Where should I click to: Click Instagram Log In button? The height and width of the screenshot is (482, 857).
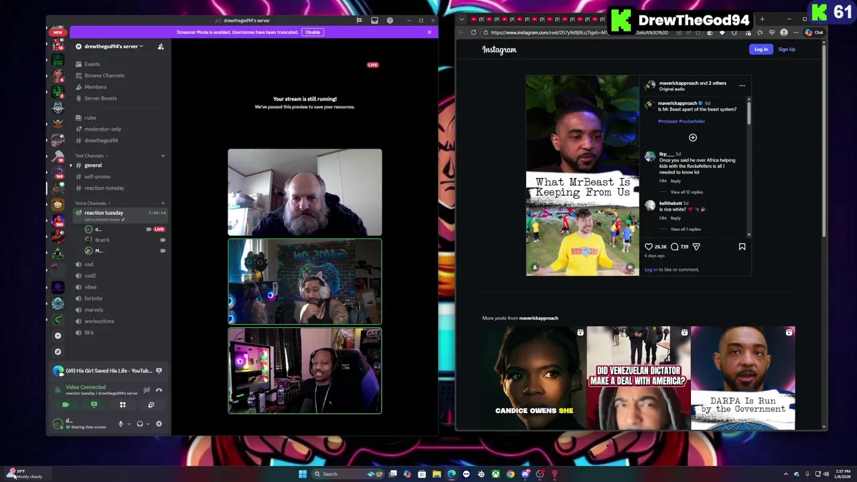(x=761, y=49)
